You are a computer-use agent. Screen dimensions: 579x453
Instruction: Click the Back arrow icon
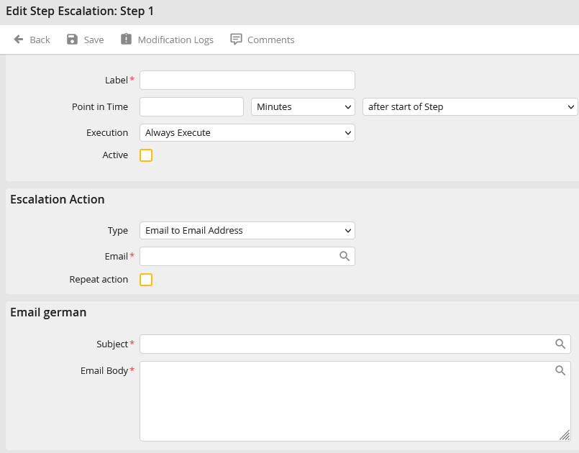pos(19,39)
